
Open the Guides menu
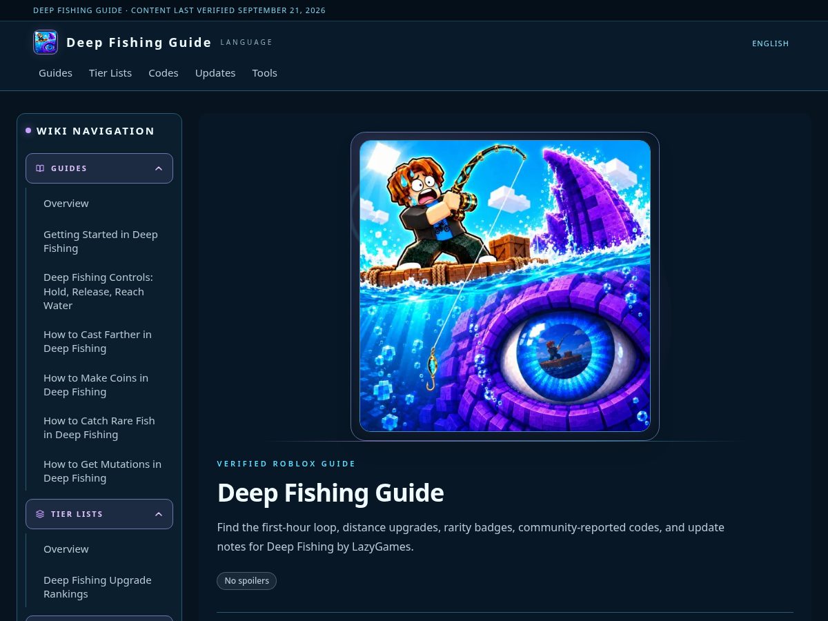pos(55,73)
